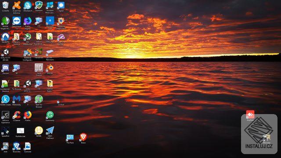This screenshot has height=158, width=281.
Task: Open the regular Firefox shortcut
Action: tap(28, 115)
